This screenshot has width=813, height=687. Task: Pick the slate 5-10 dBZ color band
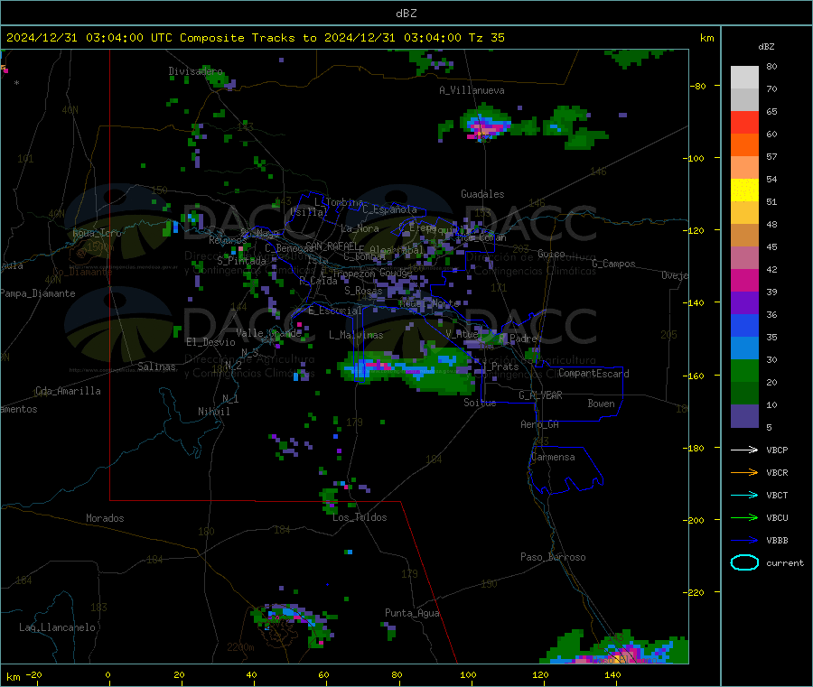click(x=744, y=416)
